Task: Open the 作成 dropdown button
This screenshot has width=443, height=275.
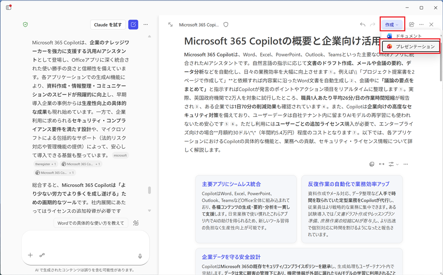Action: tap(392, 25)
